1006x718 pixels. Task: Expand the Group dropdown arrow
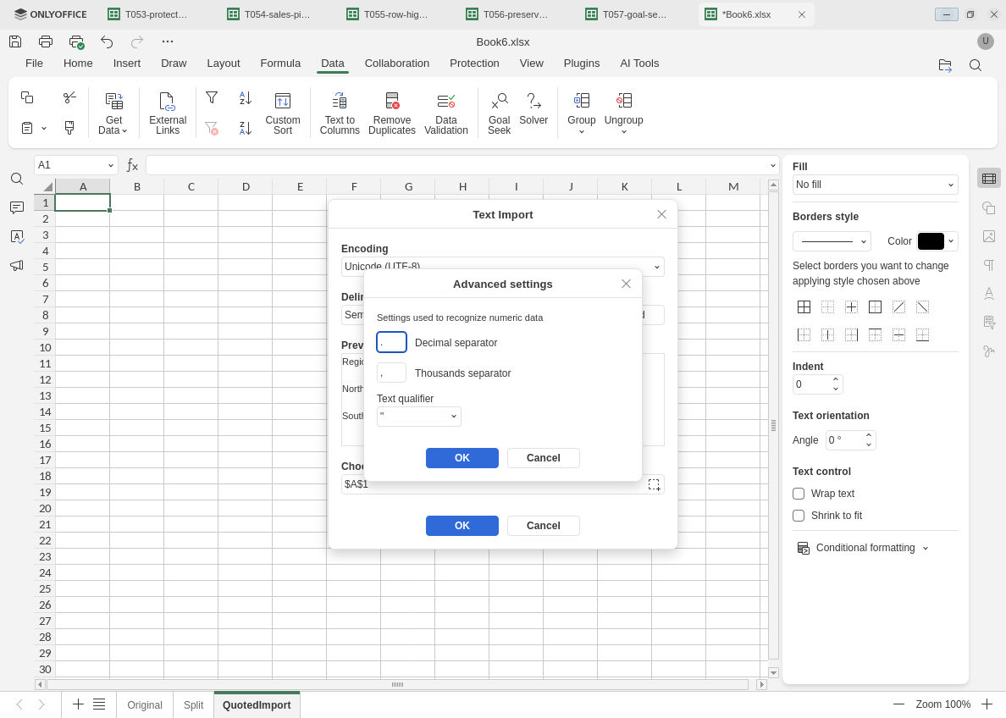(581, 132)
